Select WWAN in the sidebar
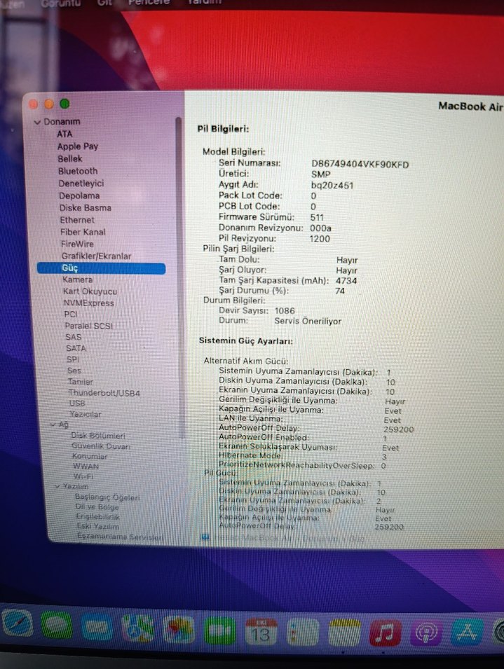This screenshot has height=669, width=504. [86, 467]
